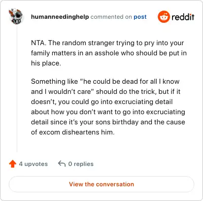Select the curved reply arrow icon
This screenshot has width=203, height=201.
[62, 164]
